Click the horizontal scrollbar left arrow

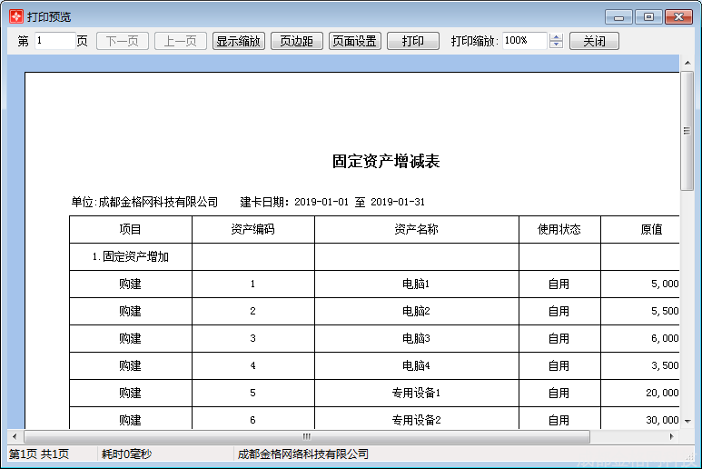(15, 436)
